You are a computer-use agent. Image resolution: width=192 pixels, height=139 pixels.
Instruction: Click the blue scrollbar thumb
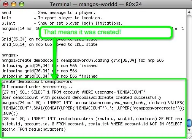click(189, 123)
